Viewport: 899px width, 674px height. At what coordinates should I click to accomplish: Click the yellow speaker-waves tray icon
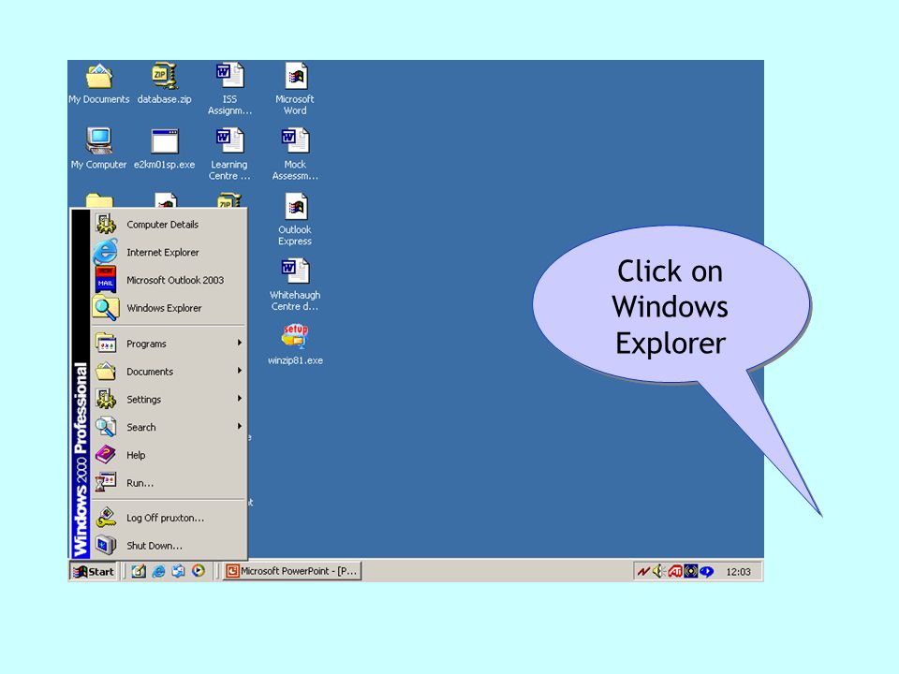691,571
